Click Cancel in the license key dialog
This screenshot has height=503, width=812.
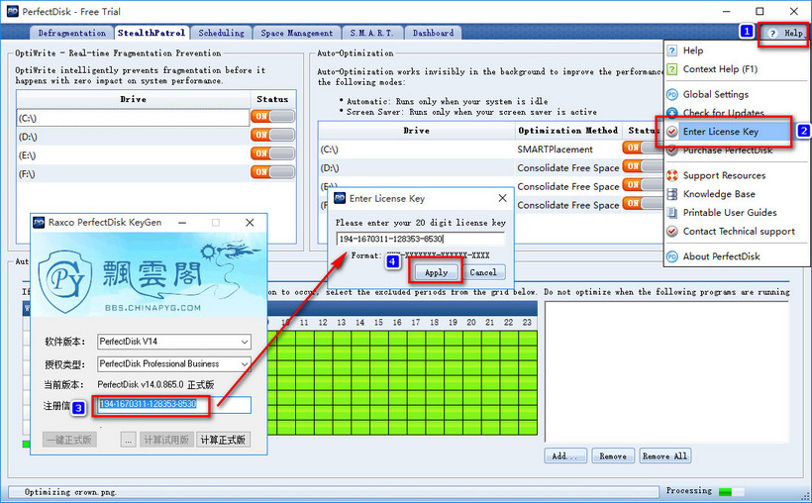point(483,272)
